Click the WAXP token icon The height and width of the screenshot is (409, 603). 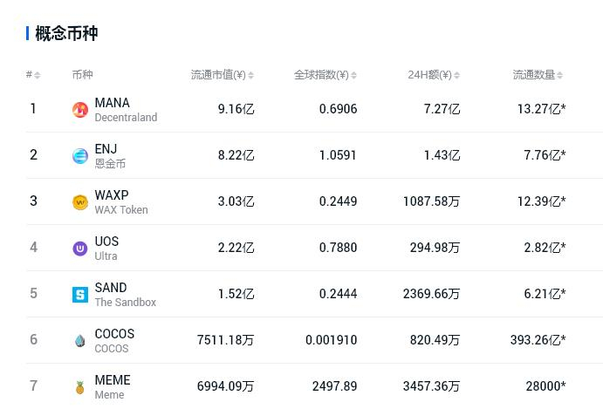click(80, 202)
